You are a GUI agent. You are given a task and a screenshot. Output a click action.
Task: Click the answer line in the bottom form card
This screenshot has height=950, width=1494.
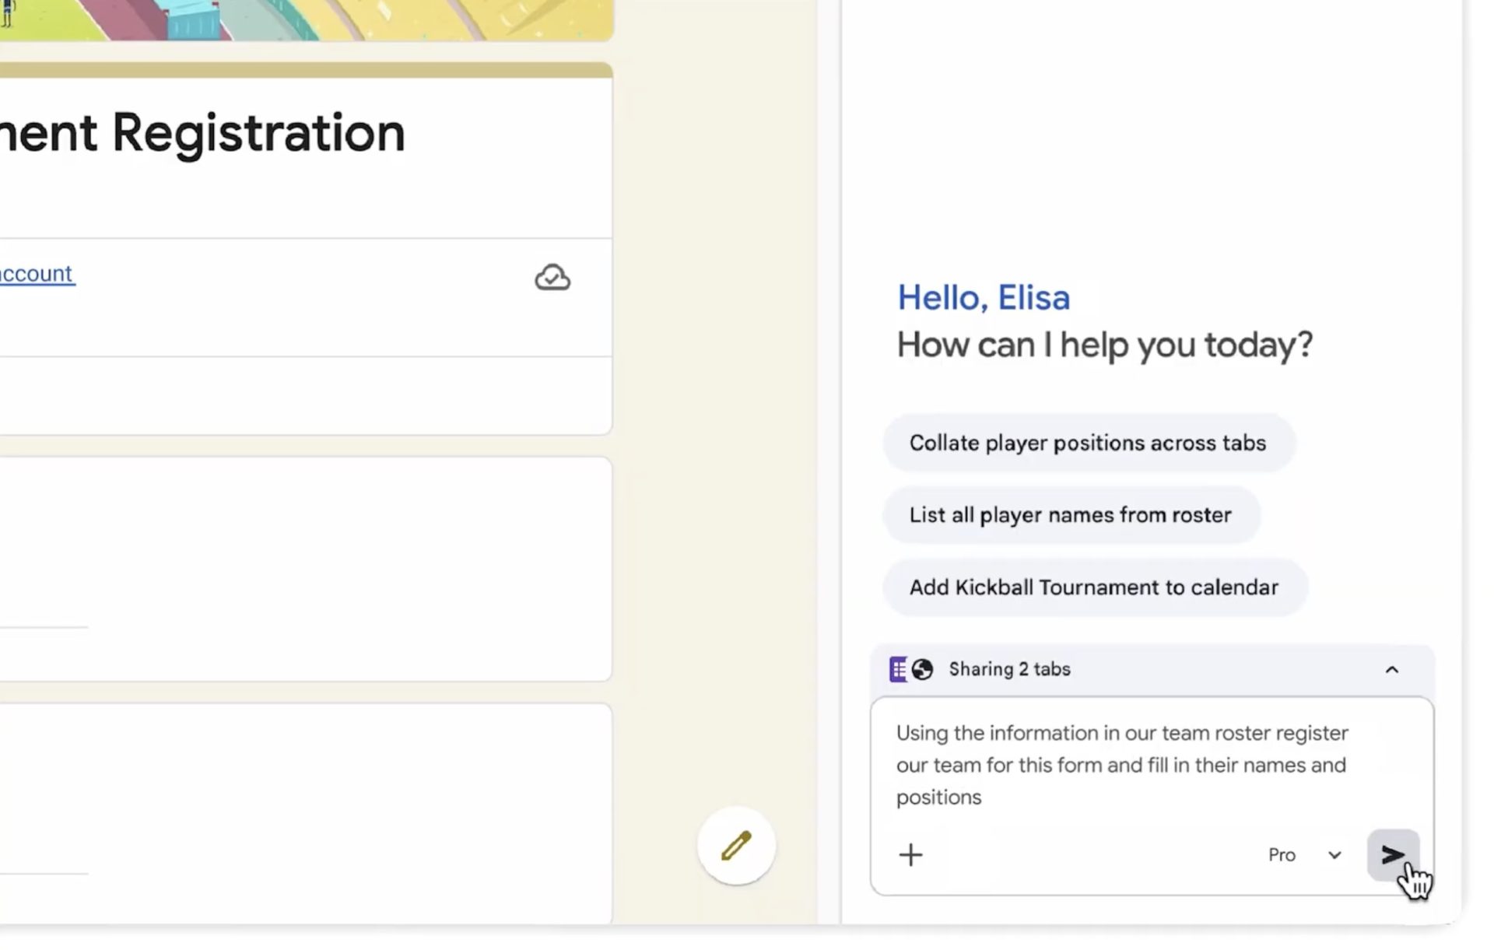(x=44, y=872)
